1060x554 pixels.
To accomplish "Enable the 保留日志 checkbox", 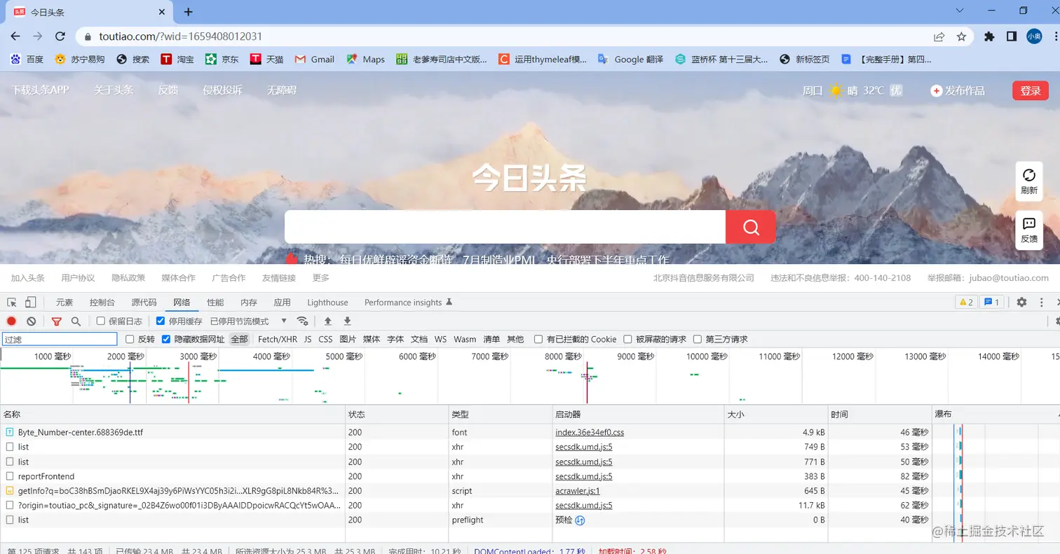I will (x=101, y=321).
